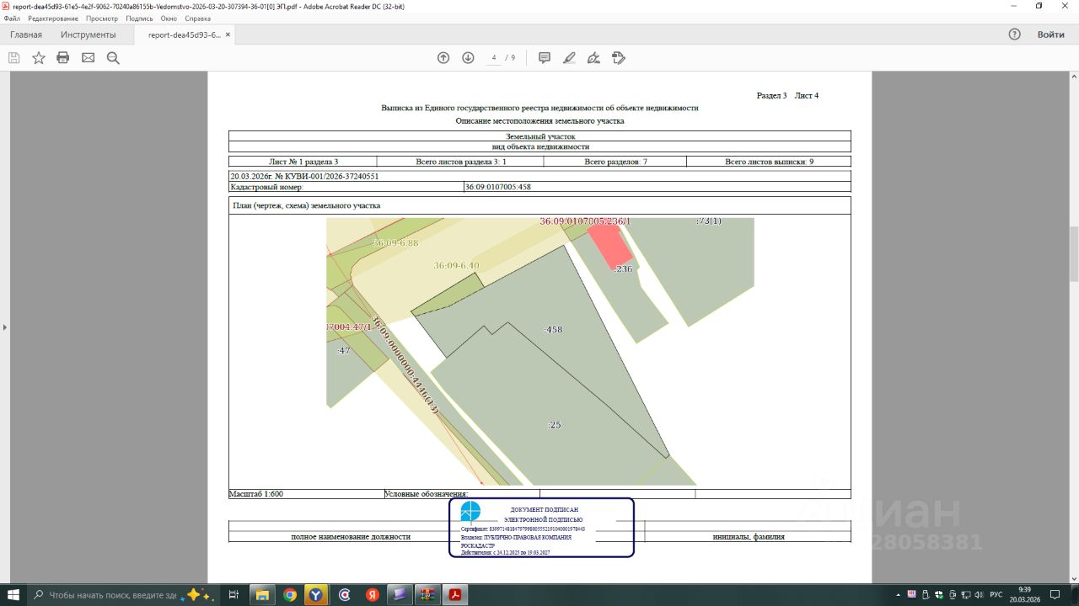Click the stamp tool icon
The height and width of the screenshot is (606, 1079).
tap(619, 58)
